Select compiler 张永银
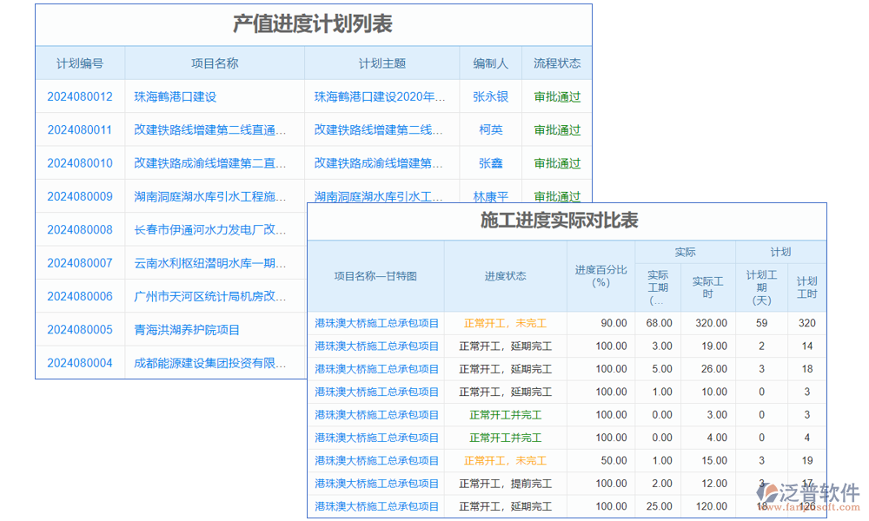 pyautogui.click(x=491, y=96)
